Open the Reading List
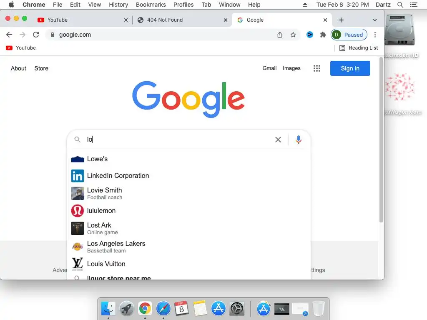427x320 pixels. coord(359,48)
